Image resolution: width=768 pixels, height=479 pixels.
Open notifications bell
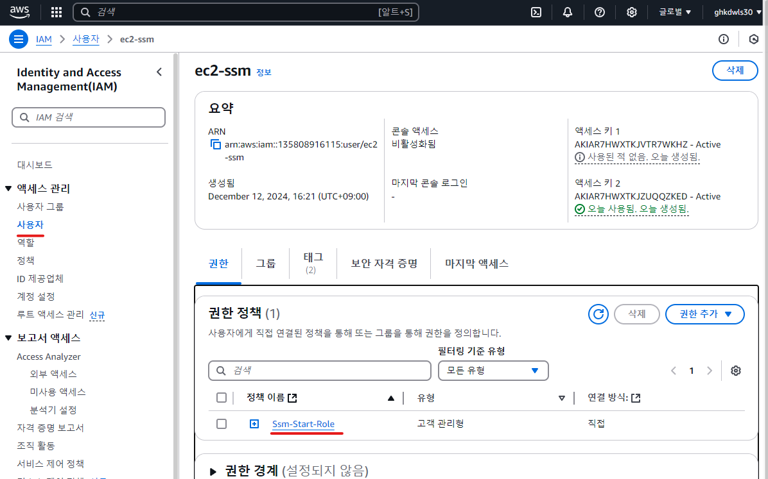568,12
